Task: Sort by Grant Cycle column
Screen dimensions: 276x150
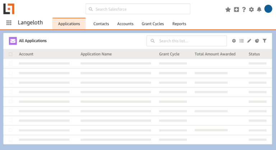Action: (169, 54)
